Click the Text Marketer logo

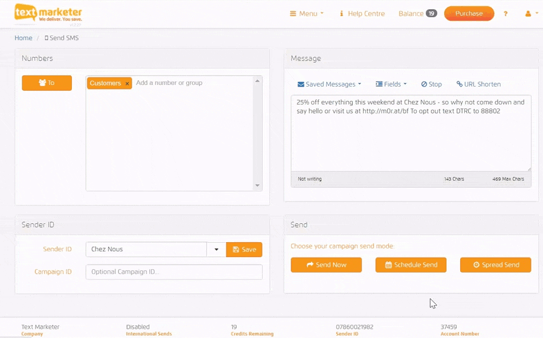pos(48,14)
